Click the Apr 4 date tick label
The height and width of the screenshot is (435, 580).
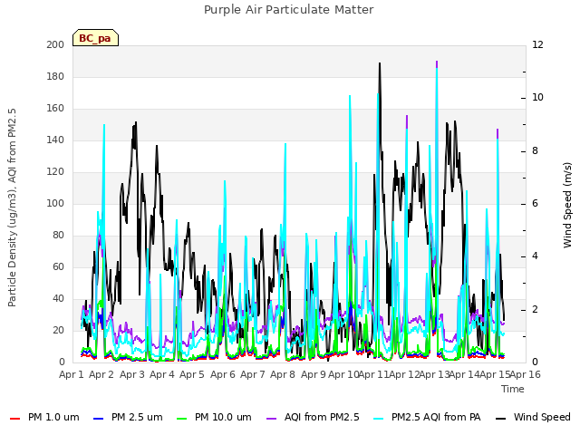[x=162, y=374]
